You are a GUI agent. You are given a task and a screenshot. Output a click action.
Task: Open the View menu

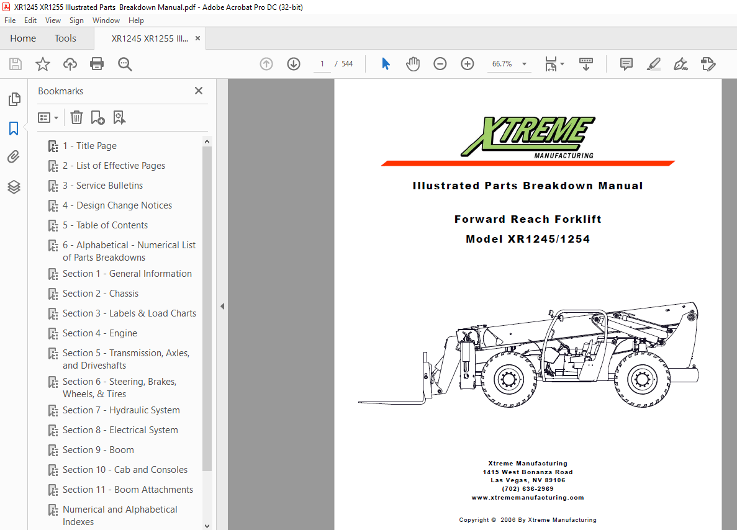53,20
